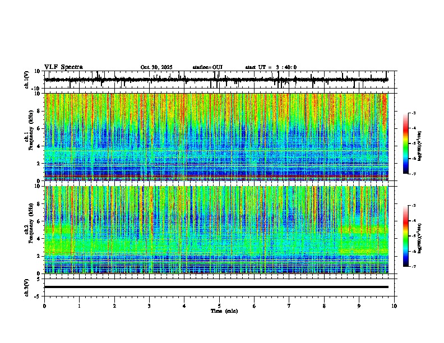Screen dimensions: 444x343
Task: Click the "5" tick on ch.3 voltage axis
Action: (x=39, y=279)
